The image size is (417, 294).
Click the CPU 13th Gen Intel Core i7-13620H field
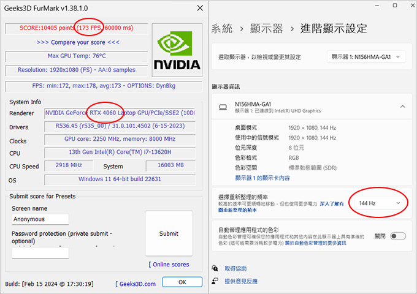[x=120, y=152]
